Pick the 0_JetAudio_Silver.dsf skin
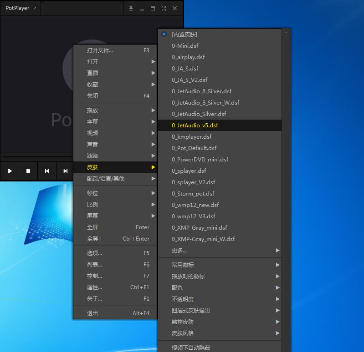 click(x=220, y=114)
